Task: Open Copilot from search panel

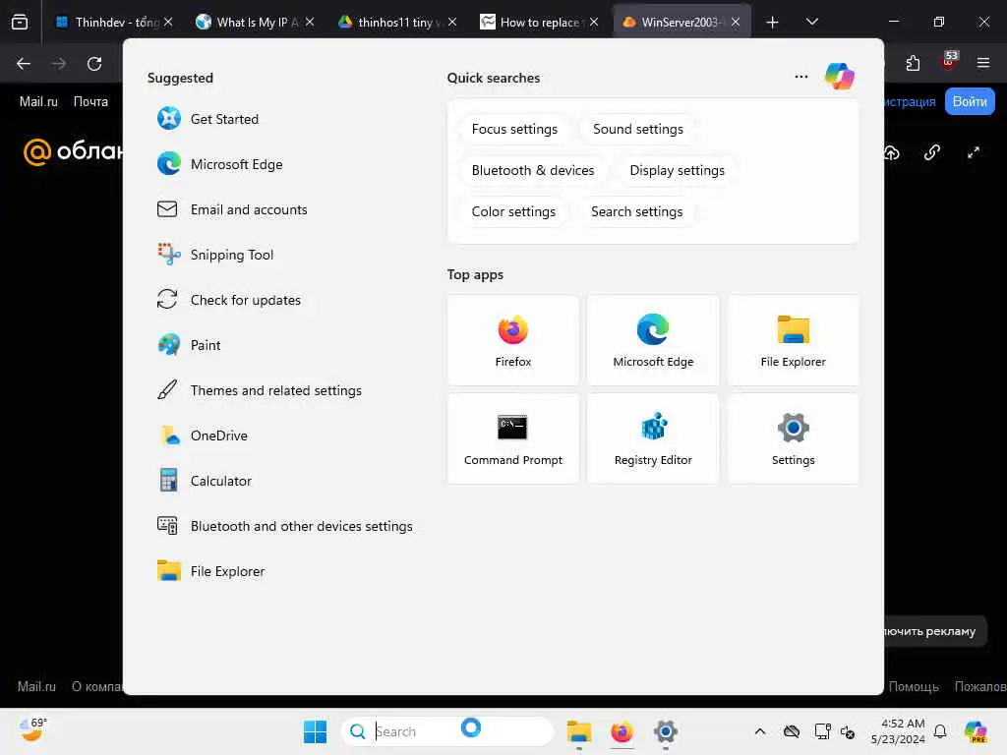Action: tap(840, 77)
